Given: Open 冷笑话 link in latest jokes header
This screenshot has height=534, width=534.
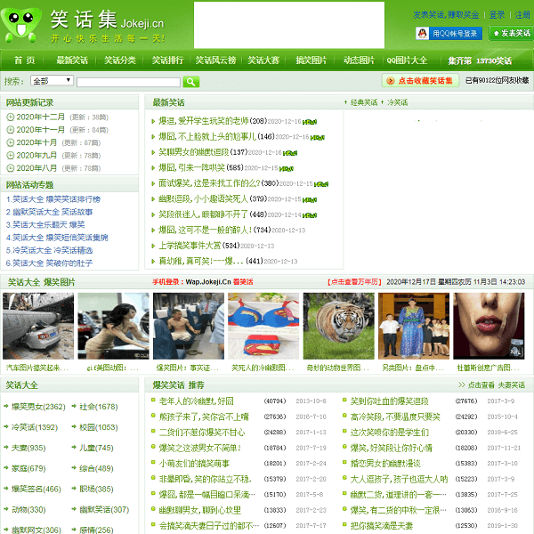Looking at the screenshot, I should 397,102.
